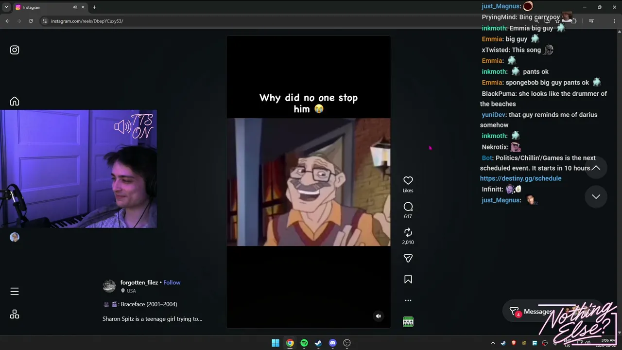
Task: Open Spotify from the taskbar
Action: [x=304, y=343]
